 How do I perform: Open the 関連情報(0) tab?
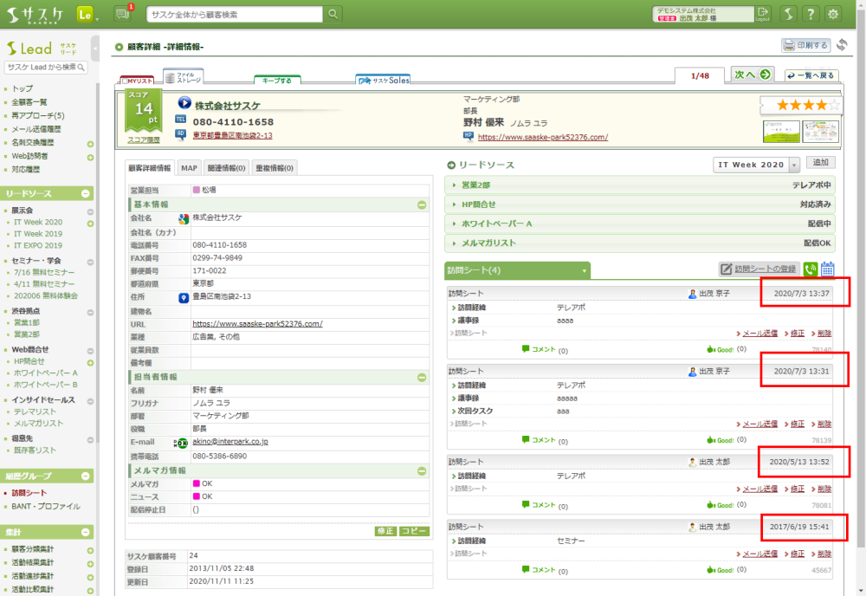tap(228, 168)
